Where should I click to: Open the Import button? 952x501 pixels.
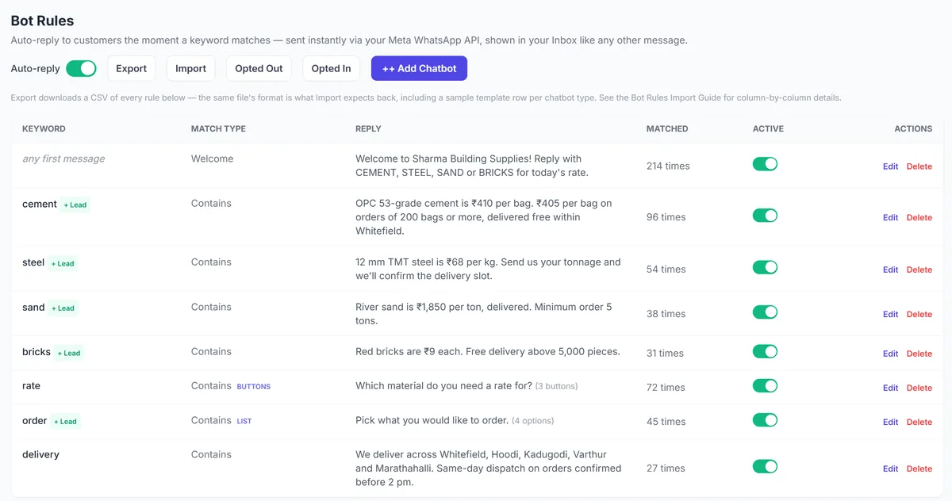[x=190, y=68]
